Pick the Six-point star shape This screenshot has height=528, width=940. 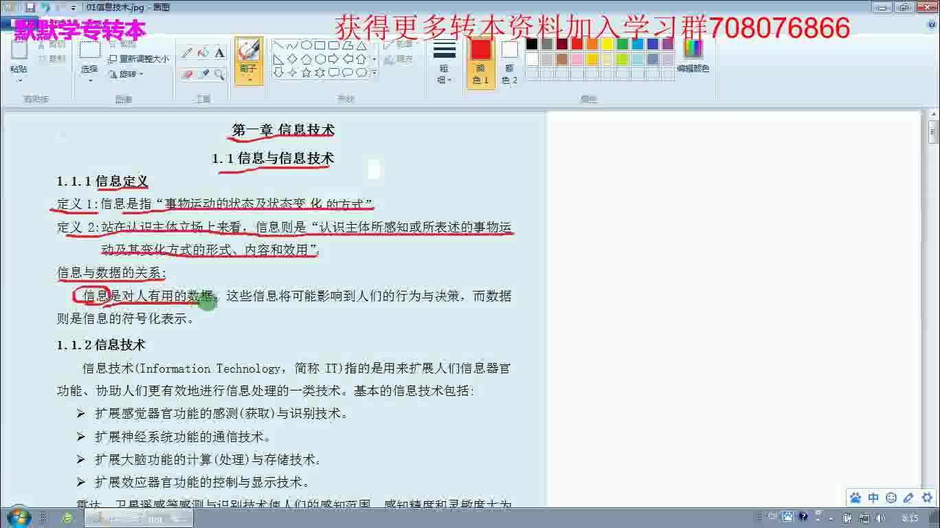[x=320, y=72]
